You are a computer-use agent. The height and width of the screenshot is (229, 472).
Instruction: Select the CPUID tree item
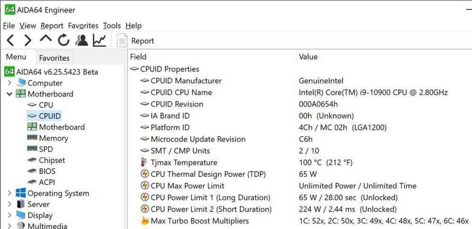44,116
